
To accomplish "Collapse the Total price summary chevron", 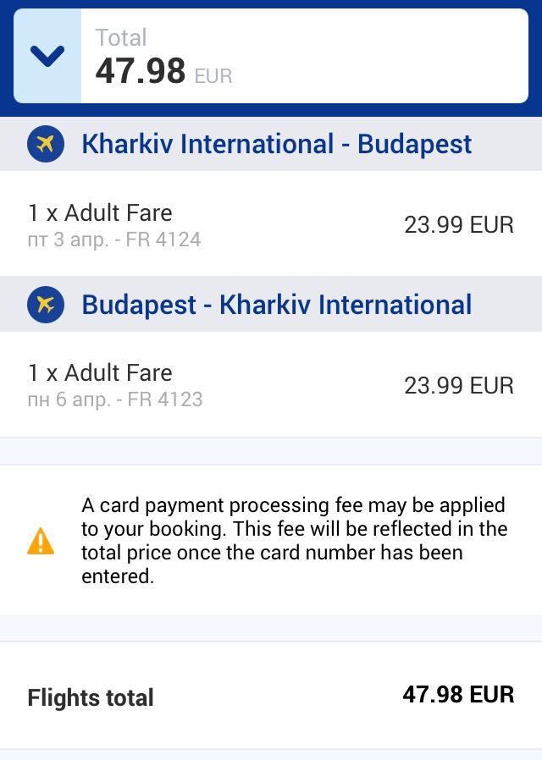I will coord(47,57).
